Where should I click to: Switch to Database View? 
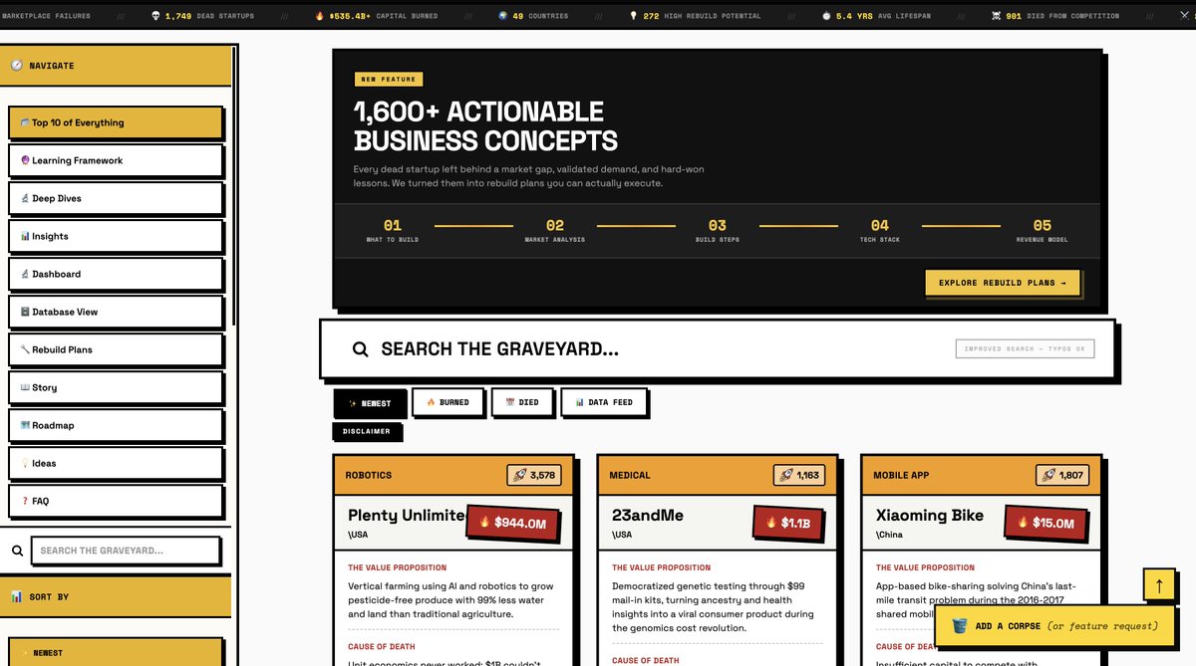(x=115, y=312)
